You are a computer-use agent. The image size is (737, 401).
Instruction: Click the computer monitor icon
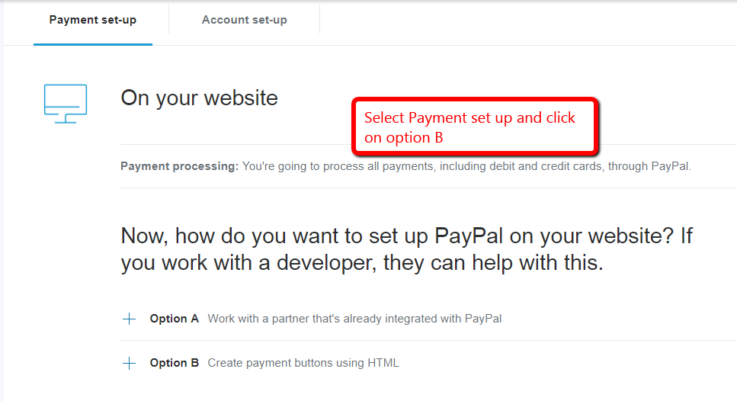pyautogui.click(x=66, y=104)
